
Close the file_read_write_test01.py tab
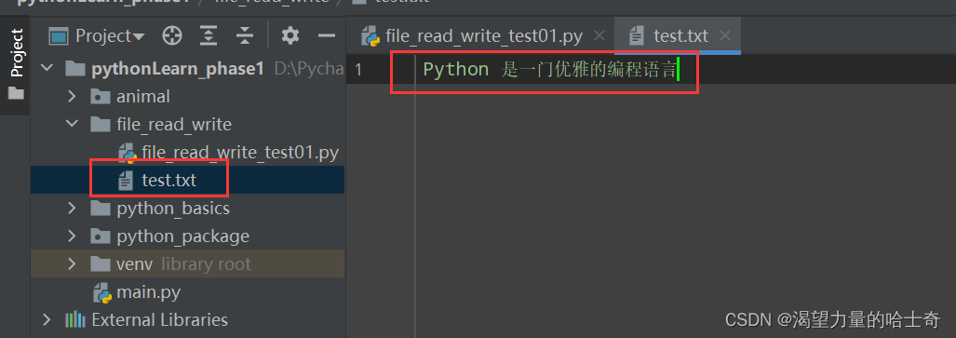(599, 36)
